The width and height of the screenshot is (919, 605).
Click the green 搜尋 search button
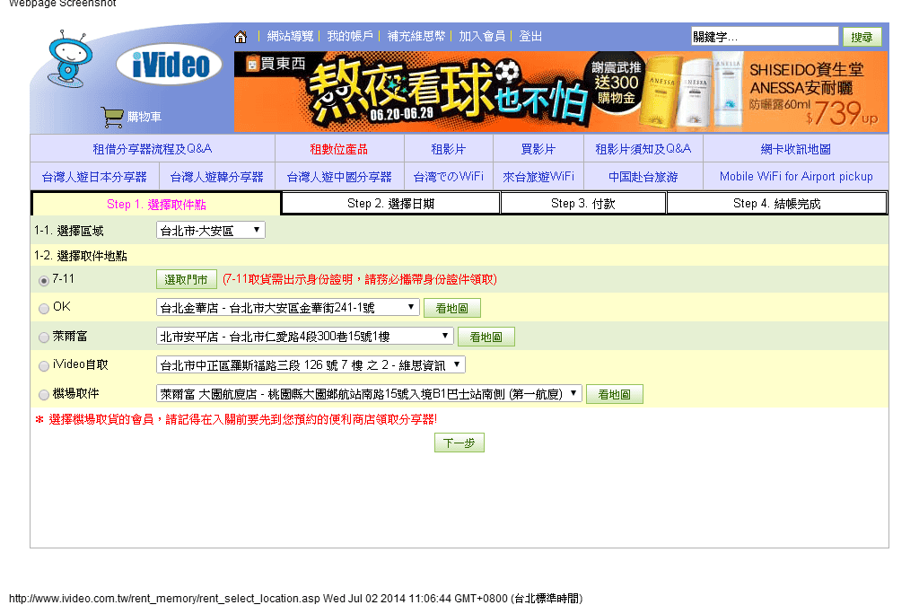(862, 36)
